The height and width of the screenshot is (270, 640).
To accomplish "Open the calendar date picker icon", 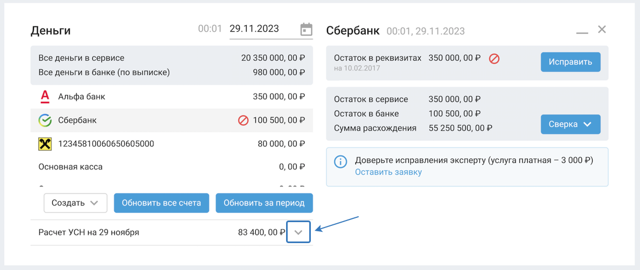I will coord(306,30).
